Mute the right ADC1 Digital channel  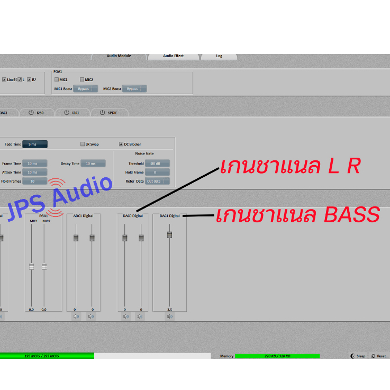click(91, 316)
